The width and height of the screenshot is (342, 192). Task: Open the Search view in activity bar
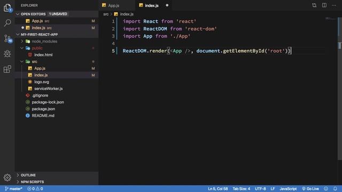coord(7,22)
